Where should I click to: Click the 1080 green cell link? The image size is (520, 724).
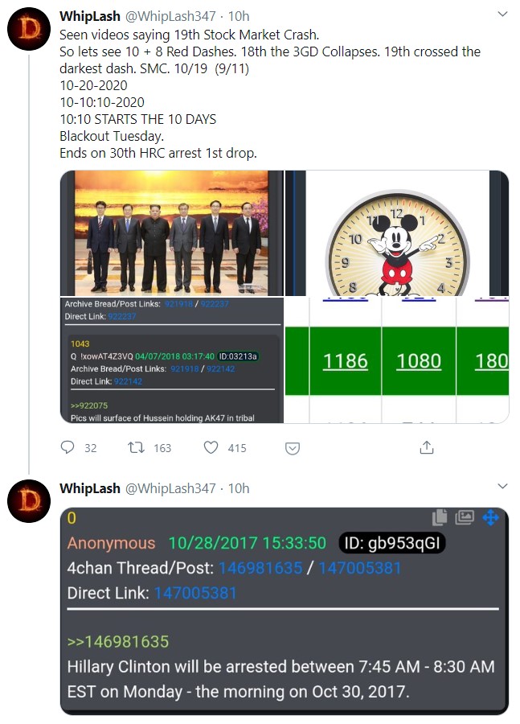[419, 361]
